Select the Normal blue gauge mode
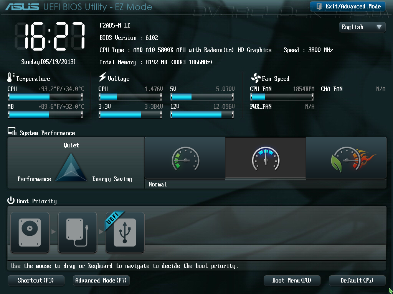 [x=266, y=158]
